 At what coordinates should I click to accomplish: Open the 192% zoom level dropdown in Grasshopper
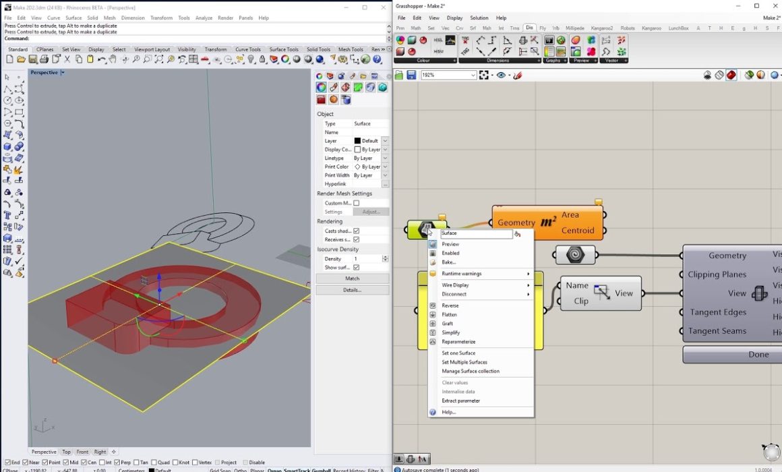coord(473,76)
